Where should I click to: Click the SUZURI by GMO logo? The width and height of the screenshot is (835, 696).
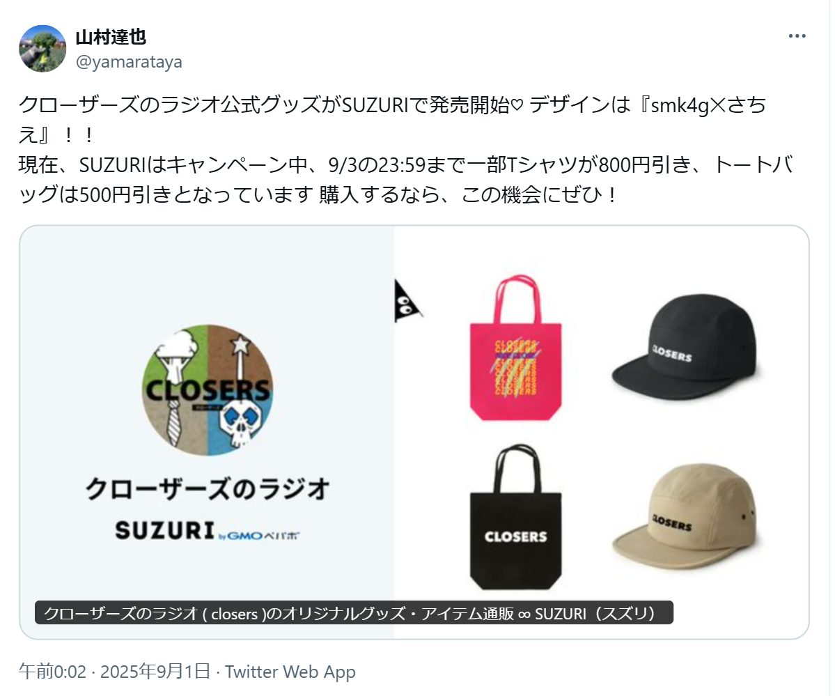(x=207, y=531)
